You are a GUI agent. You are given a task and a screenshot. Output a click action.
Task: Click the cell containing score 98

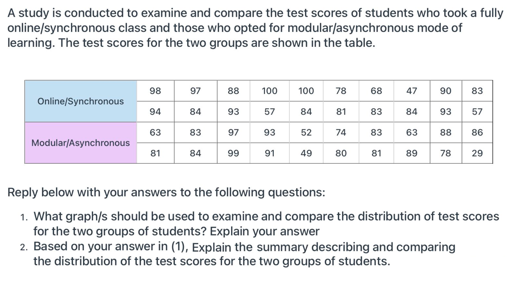tap(155, 91)
